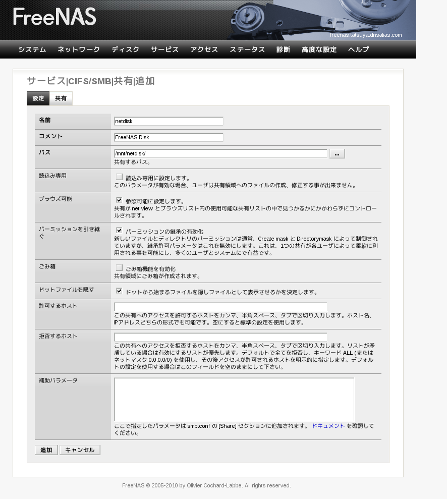Screen dimensions: 447x499
Task: Click the 共有領域にごみ箱が作成されます。 text
Action: [x=157, y=276]
